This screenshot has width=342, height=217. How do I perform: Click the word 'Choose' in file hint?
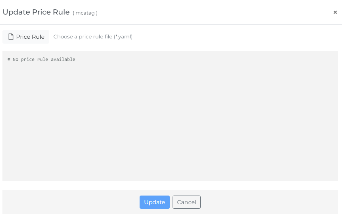tap(63, 37)
